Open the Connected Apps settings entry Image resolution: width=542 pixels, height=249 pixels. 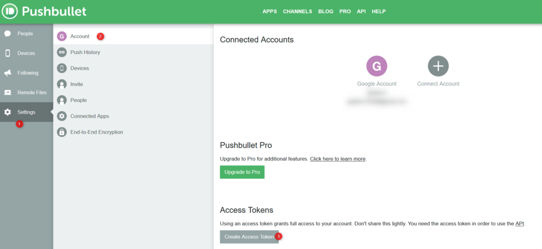coord(133,116)
